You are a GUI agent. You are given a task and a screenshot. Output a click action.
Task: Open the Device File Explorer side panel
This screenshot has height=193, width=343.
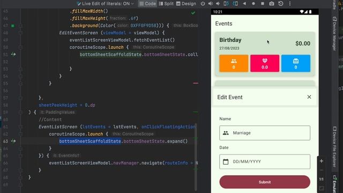point(334,146)
